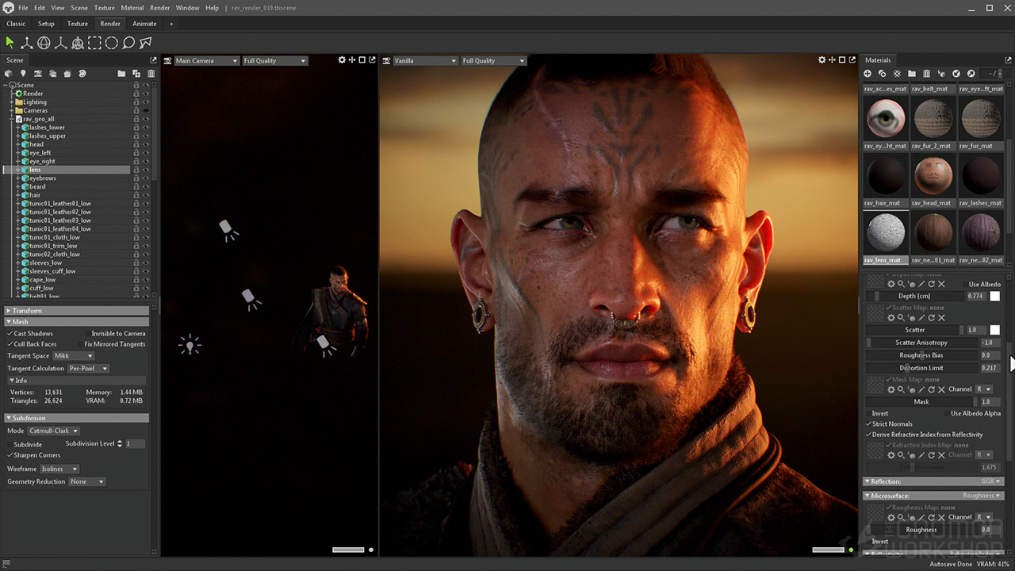This screenshot has height=571, width=1015.
Task: Add a new light to the scene
Action: [23, 74]
